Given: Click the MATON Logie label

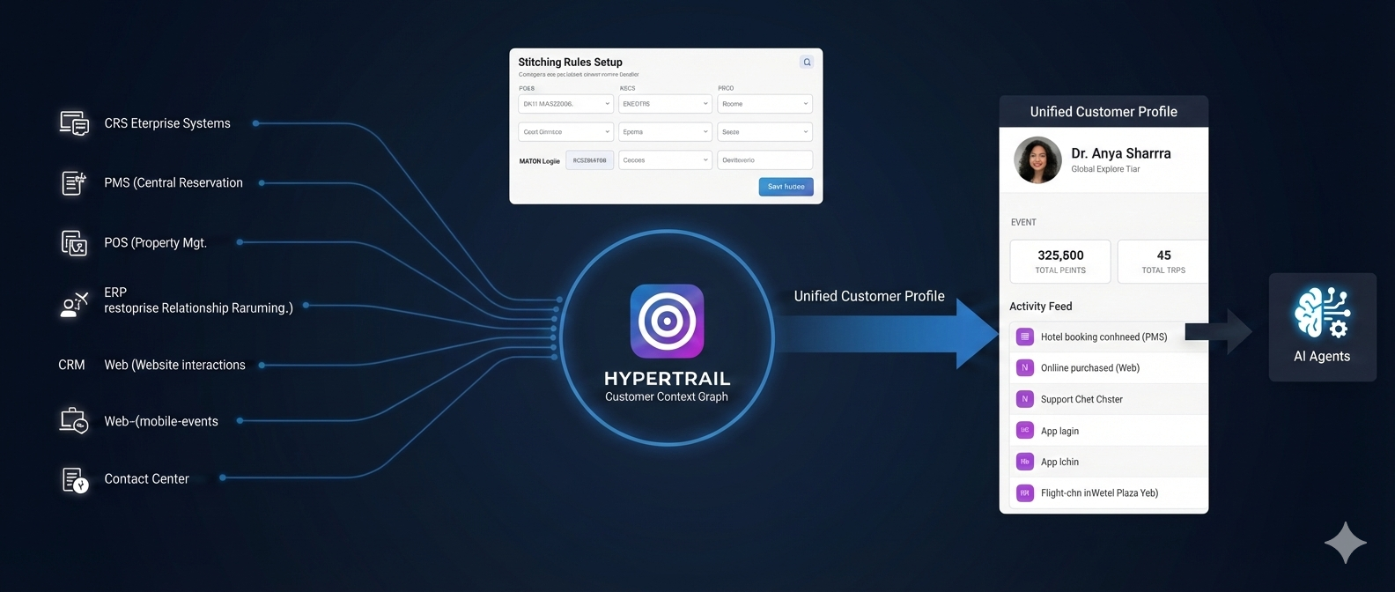Looking at the screenshot, I should pyautogui.click(x=539, y=161).
